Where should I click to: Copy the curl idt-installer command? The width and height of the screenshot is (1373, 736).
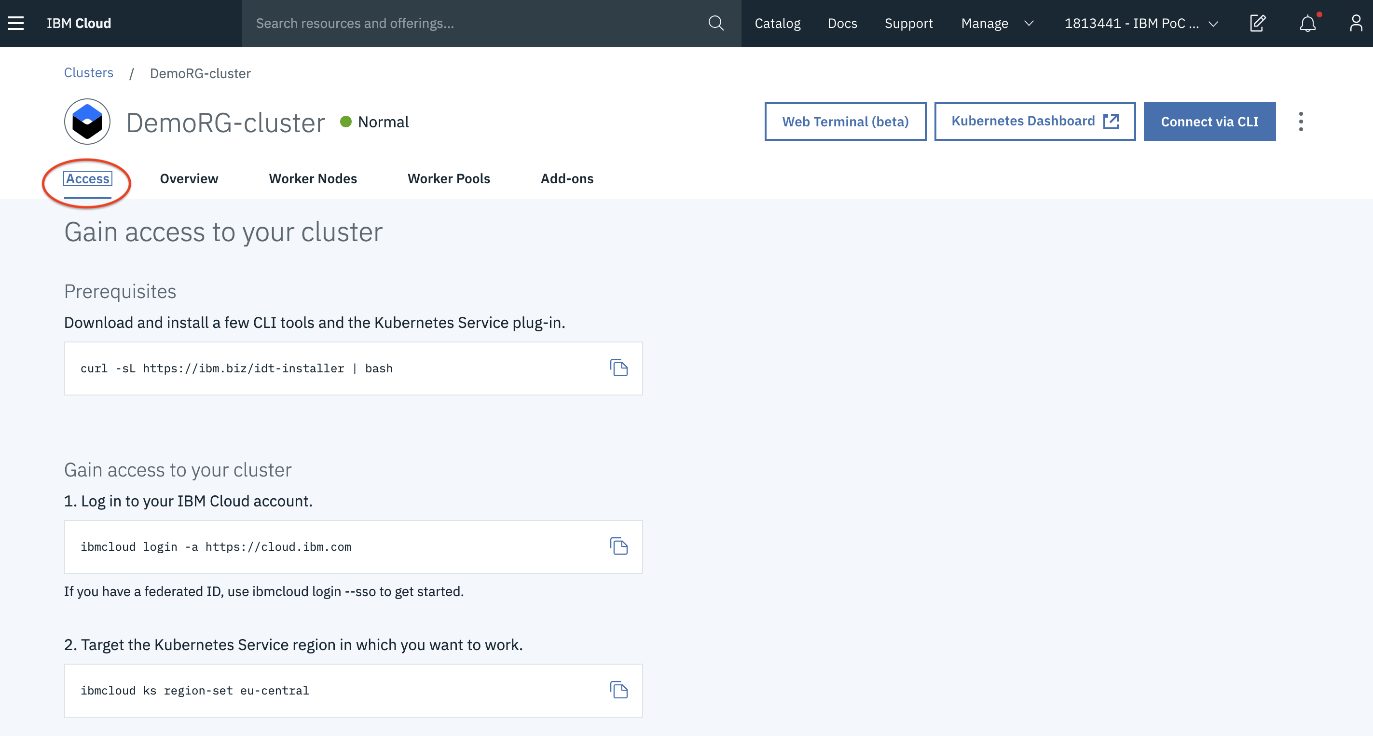tap(619, 368)
